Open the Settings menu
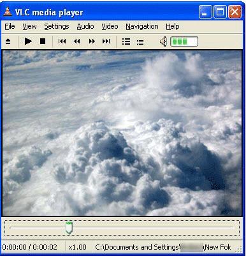Screen dimensions: 246x256 tap(57, 26)
